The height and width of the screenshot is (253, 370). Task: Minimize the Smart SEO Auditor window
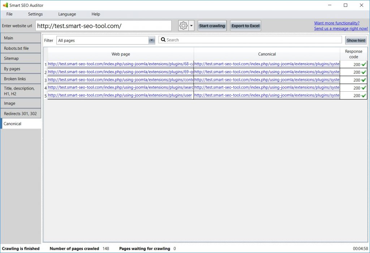tap(330, 5)
